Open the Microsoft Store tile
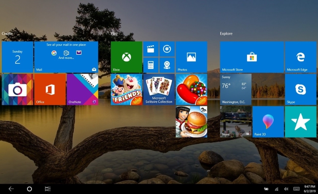 click(x=252, y=57)
